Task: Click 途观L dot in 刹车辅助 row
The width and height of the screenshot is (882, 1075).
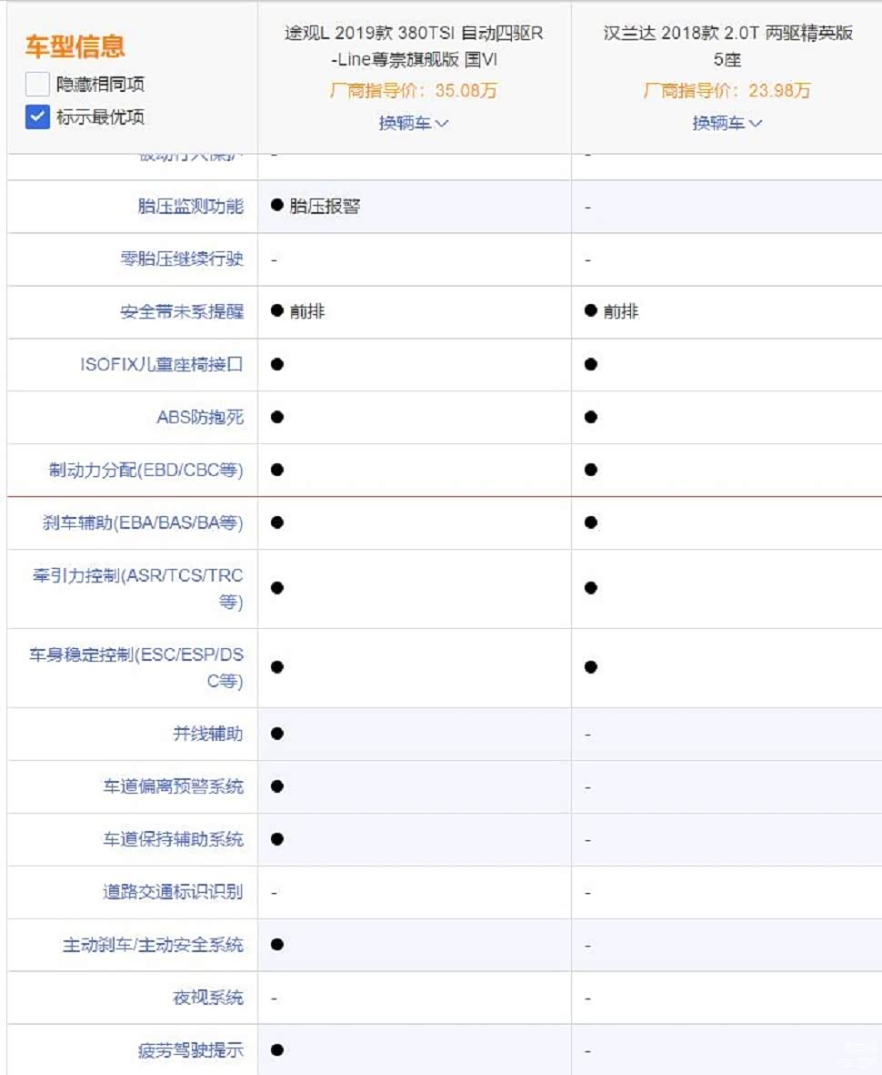Action: (277, 522)
